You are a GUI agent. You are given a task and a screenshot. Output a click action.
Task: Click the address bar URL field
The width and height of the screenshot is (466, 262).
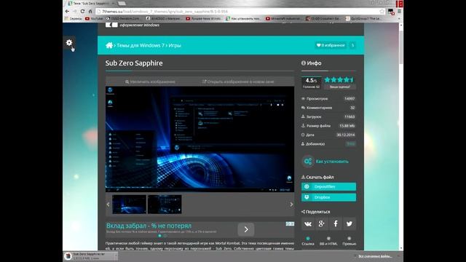pos(238,12)
